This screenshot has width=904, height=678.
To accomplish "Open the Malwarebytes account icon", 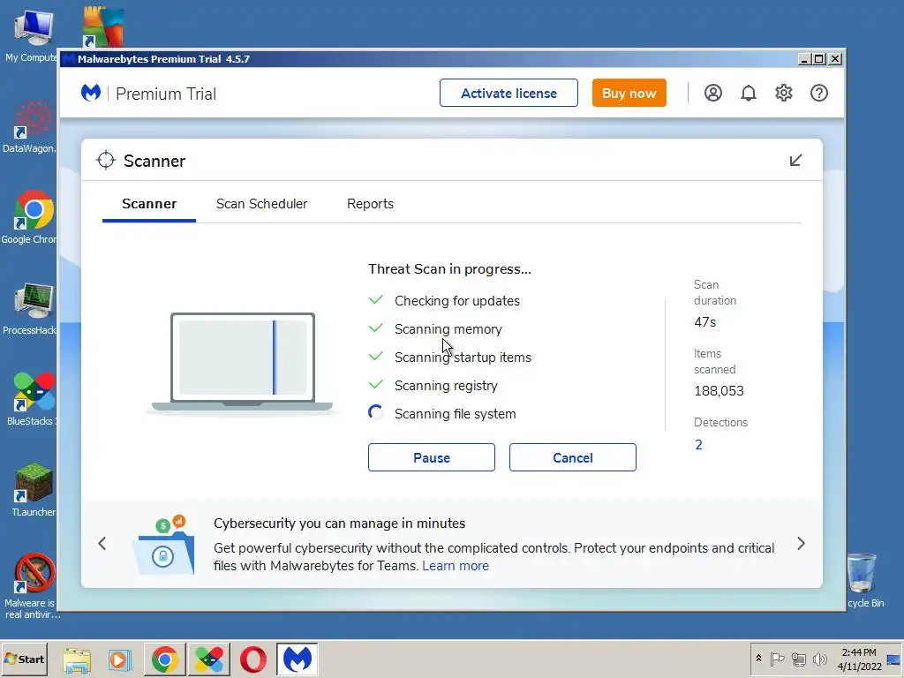I will pyautogui.click(x=712, y=93).
